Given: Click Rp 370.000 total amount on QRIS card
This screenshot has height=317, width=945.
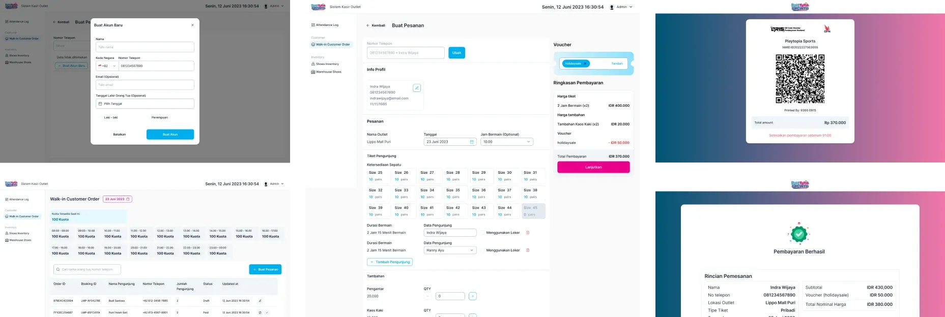Looking at the screenshot, I should (835, 122).
